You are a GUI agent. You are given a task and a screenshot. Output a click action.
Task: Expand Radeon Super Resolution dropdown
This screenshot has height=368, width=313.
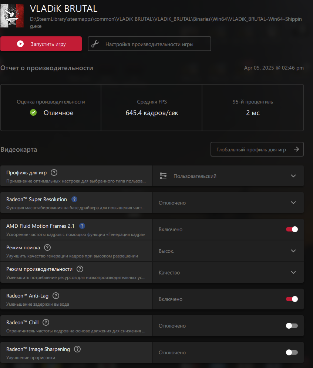[228, 203]
